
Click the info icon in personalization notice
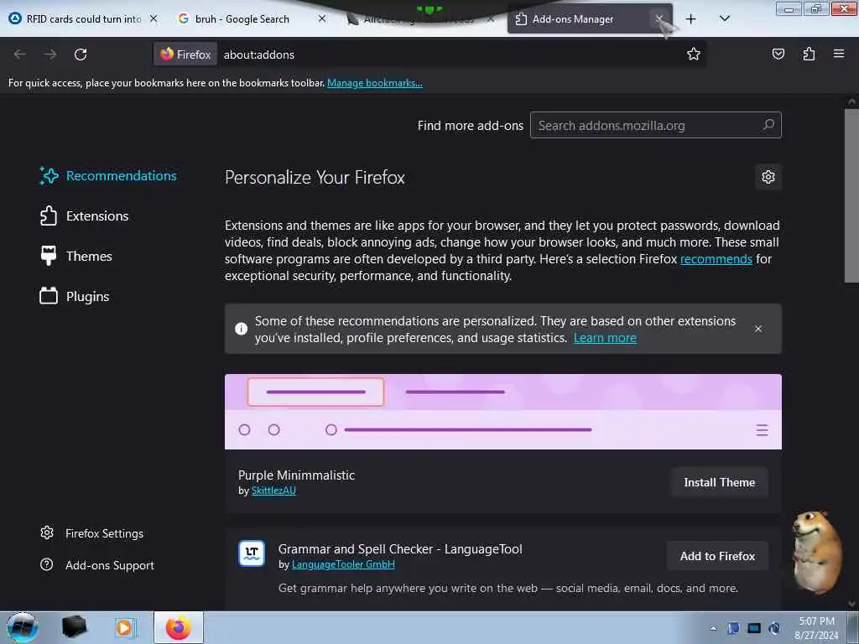pos(241,329)
